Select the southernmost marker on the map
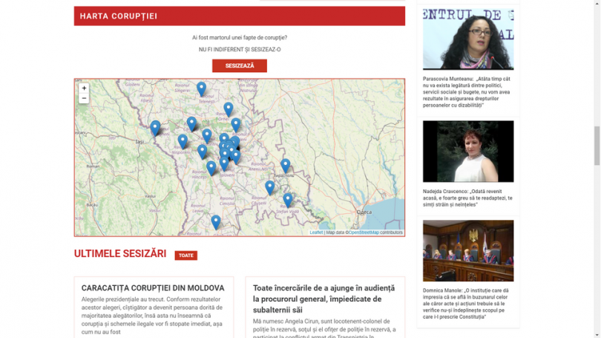Viewport: 601px width, 338px height. pos(216,222)
